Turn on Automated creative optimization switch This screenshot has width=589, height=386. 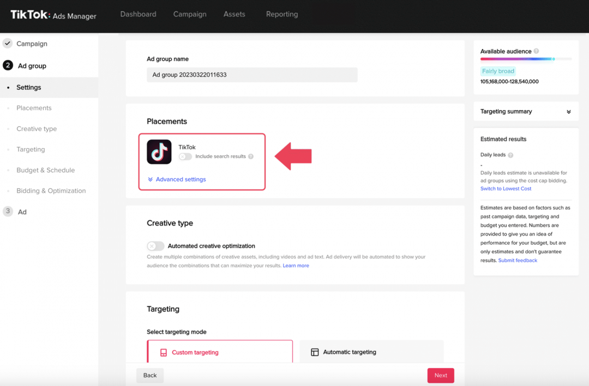155,246
